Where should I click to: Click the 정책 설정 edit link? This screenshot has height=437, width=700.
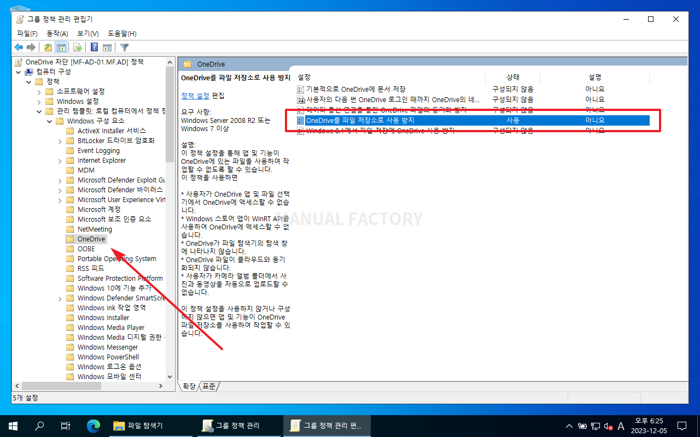pos(195,96)
